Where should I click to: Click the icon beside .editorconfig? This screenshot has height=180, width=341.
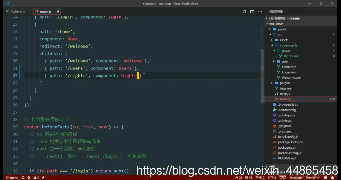point(275,110)
